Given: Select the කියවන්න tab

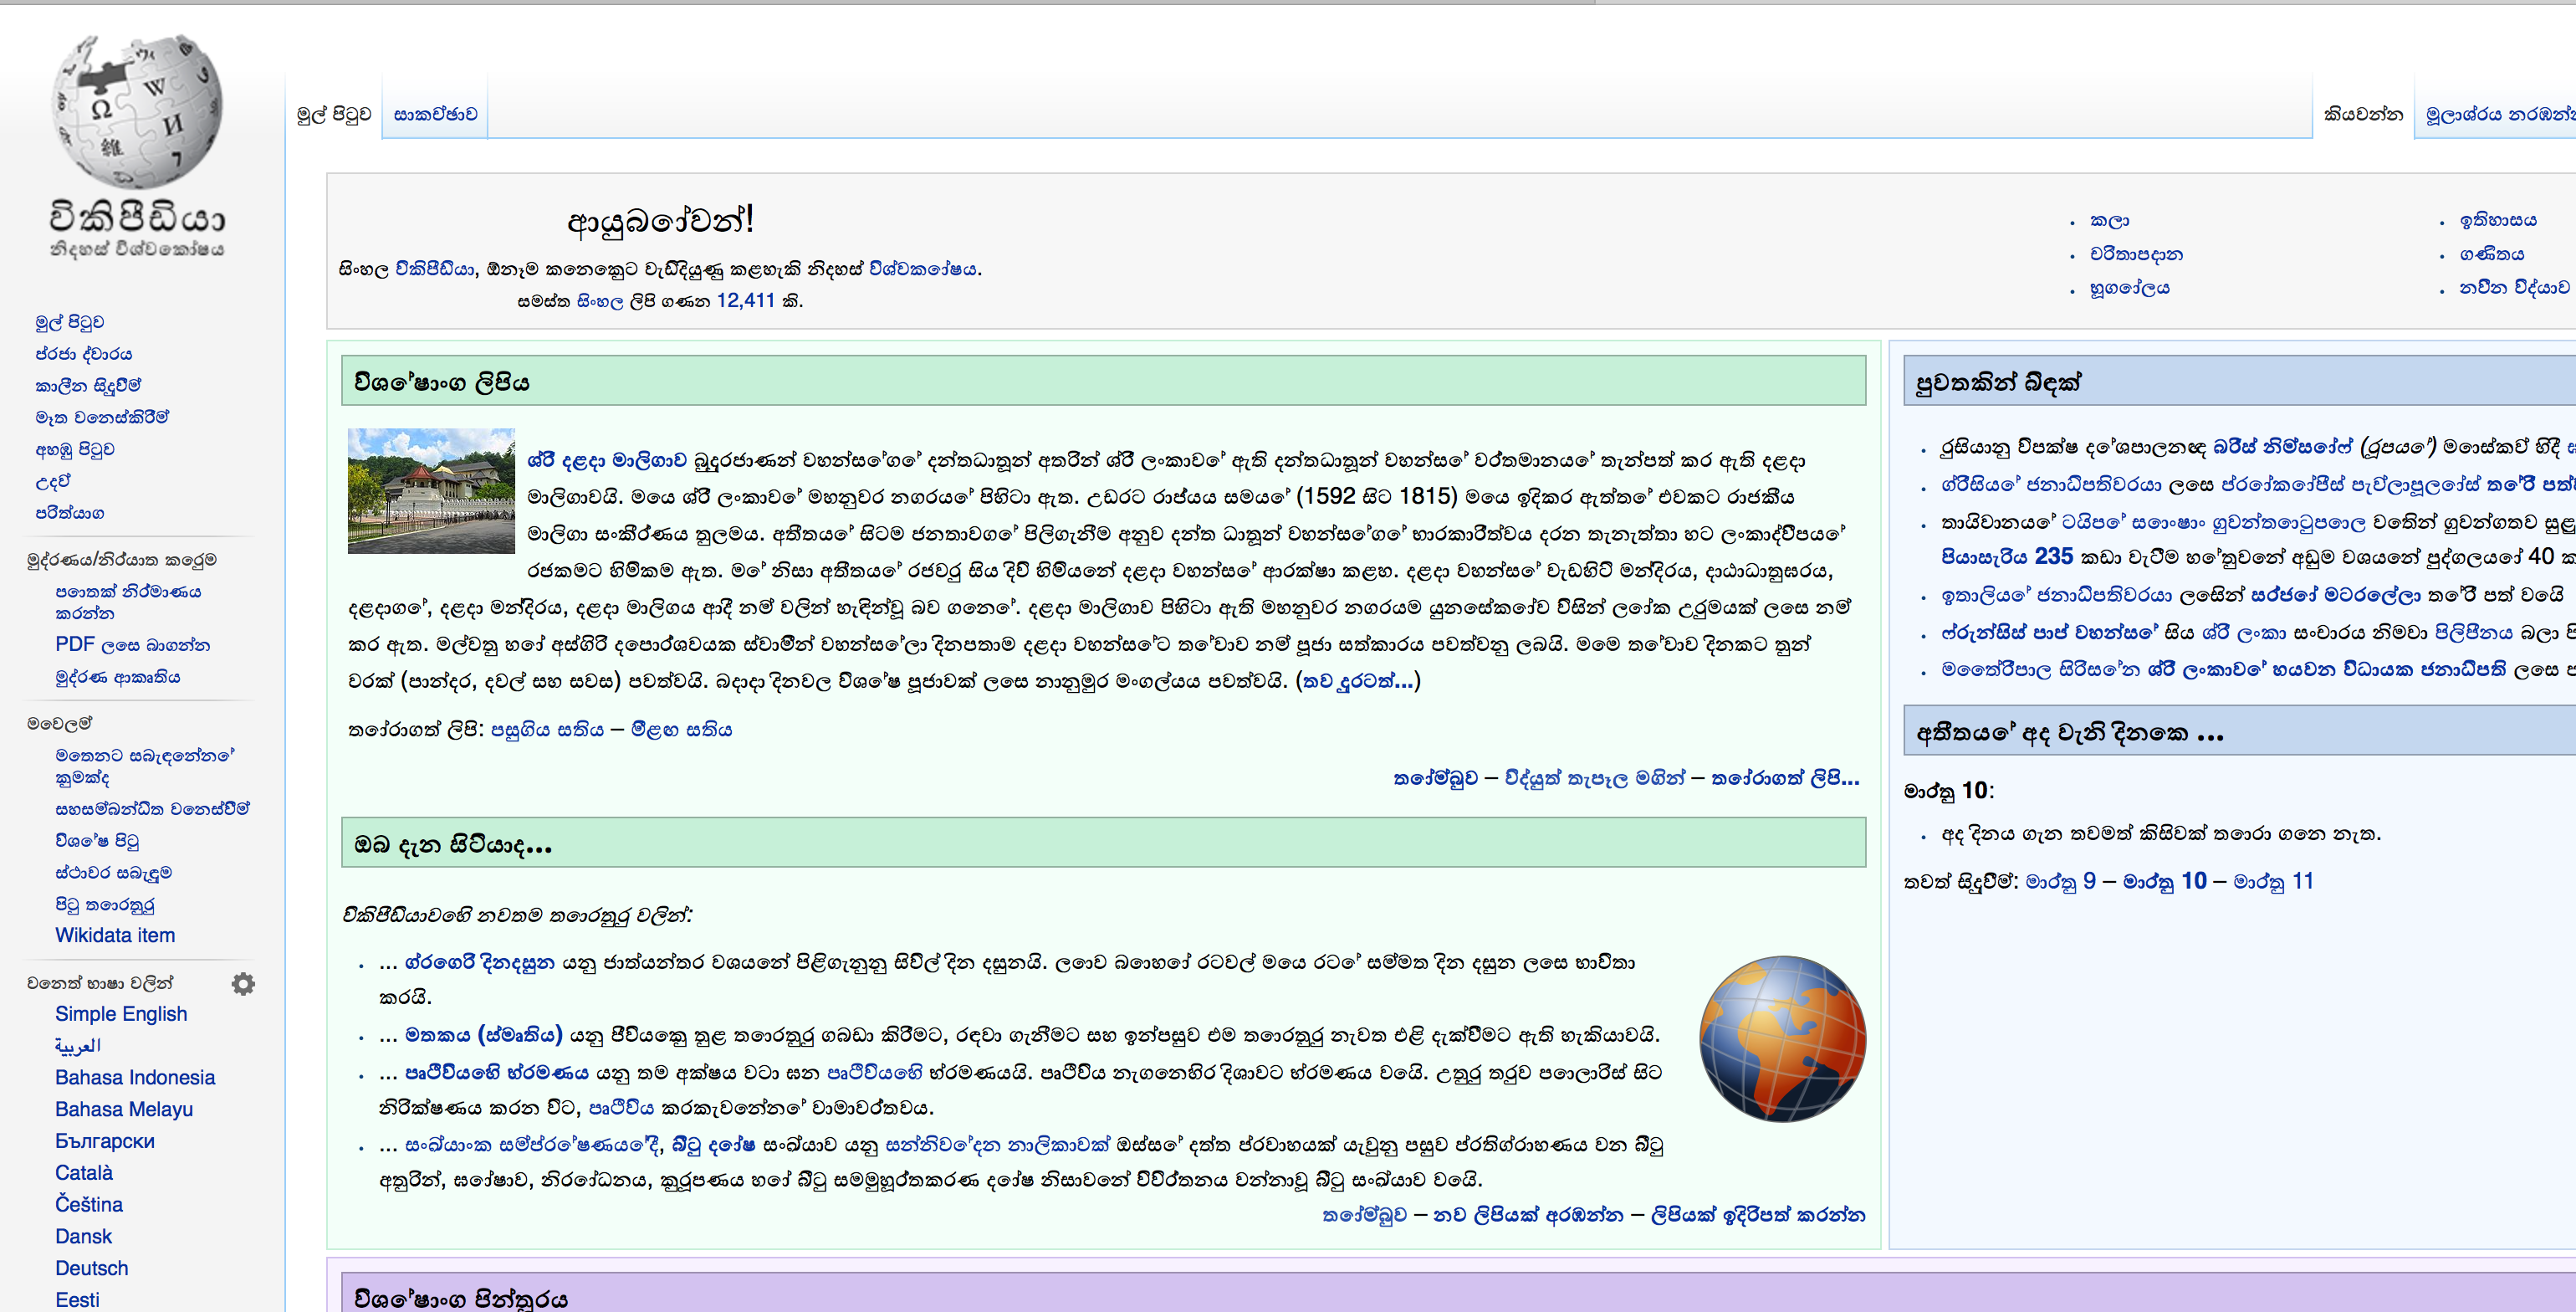Looking at the screenshot, I should tap(2363, 114).
